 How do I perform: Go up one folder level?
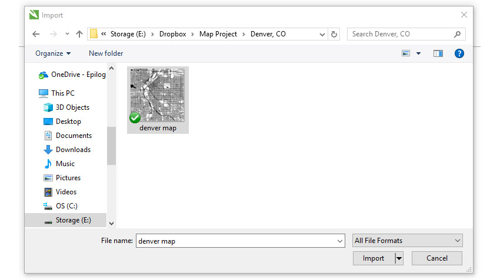click(79, 34)
